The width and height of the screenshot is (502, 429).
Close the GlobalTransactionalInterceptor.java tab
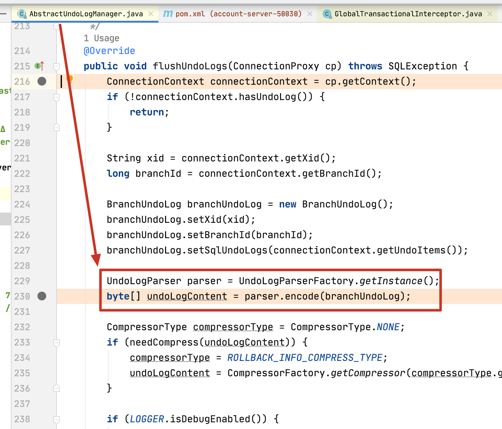490,14
